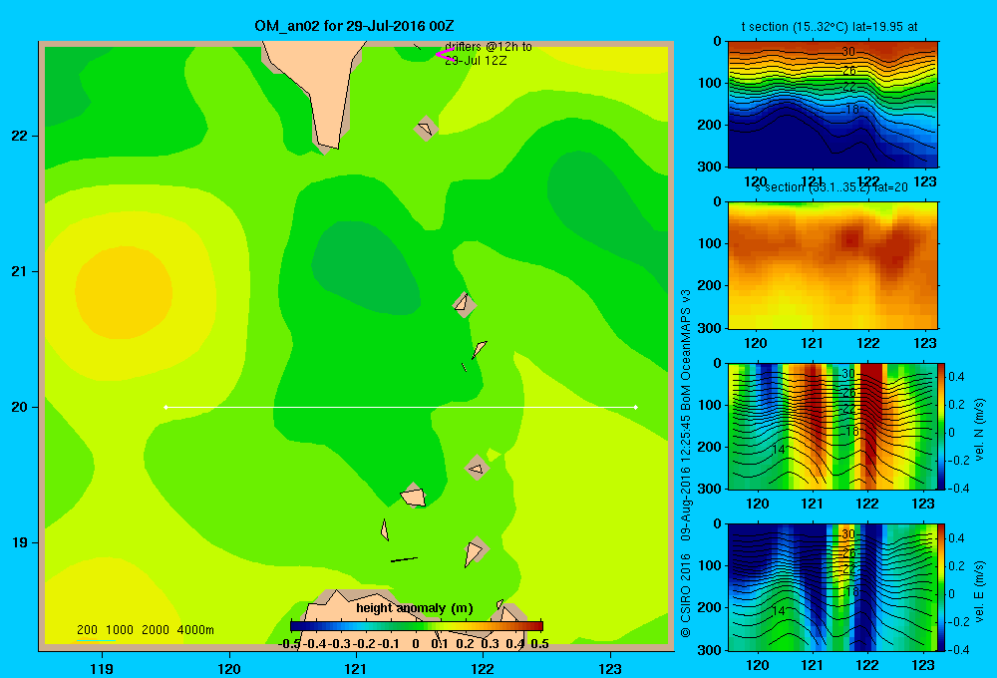Select the "drifters @12h to" annotation text
997x678 pixels.
tap(489, 47)
